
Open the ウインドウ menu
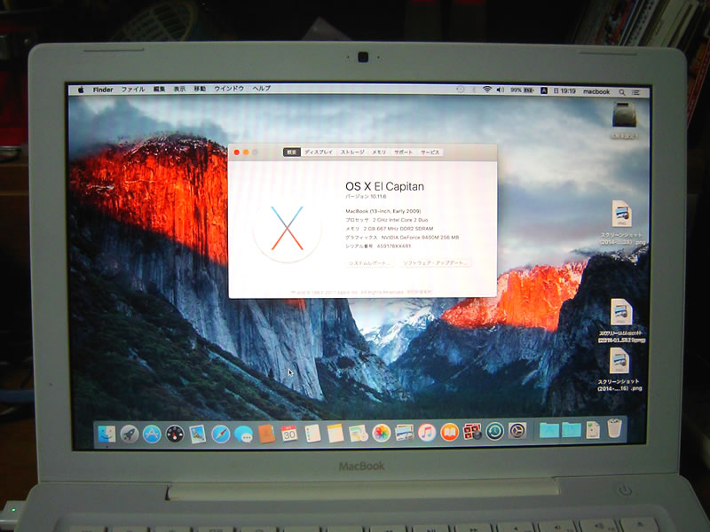(x=229, y=88)
